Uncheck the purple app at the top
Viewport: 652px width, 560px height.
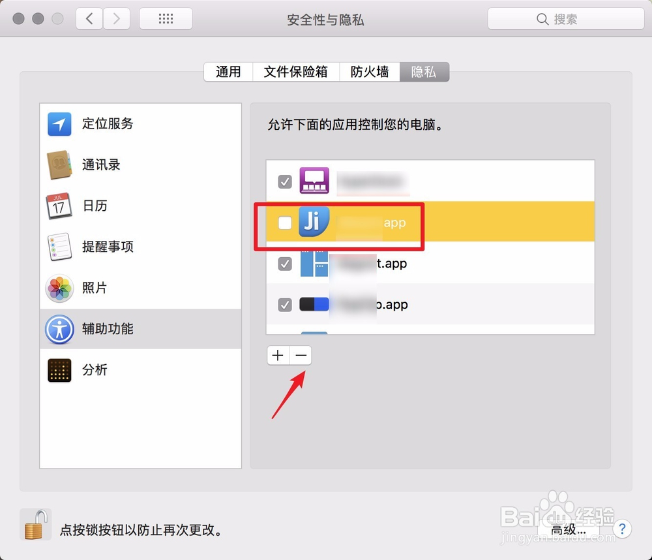coord(284,181)
